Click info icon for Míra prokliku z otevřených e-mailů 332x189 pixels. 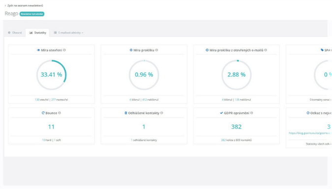coord(266,50)
